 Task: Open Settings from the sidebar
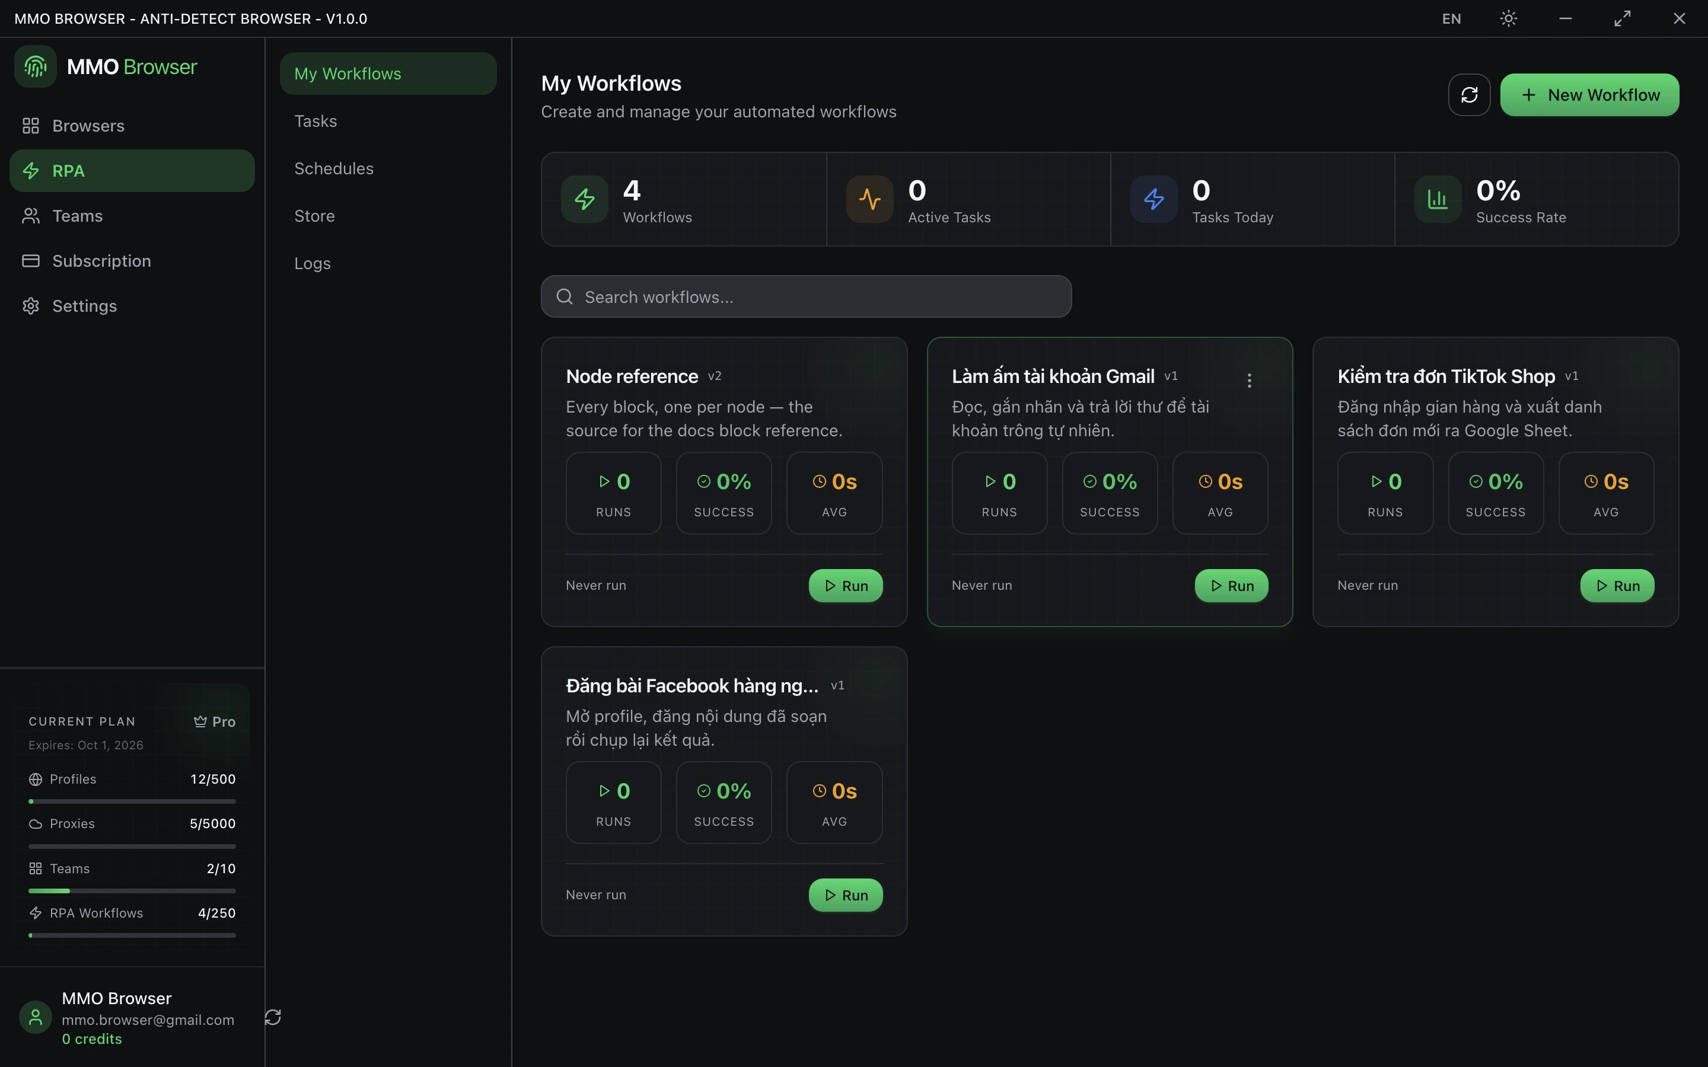coord(132,305)
